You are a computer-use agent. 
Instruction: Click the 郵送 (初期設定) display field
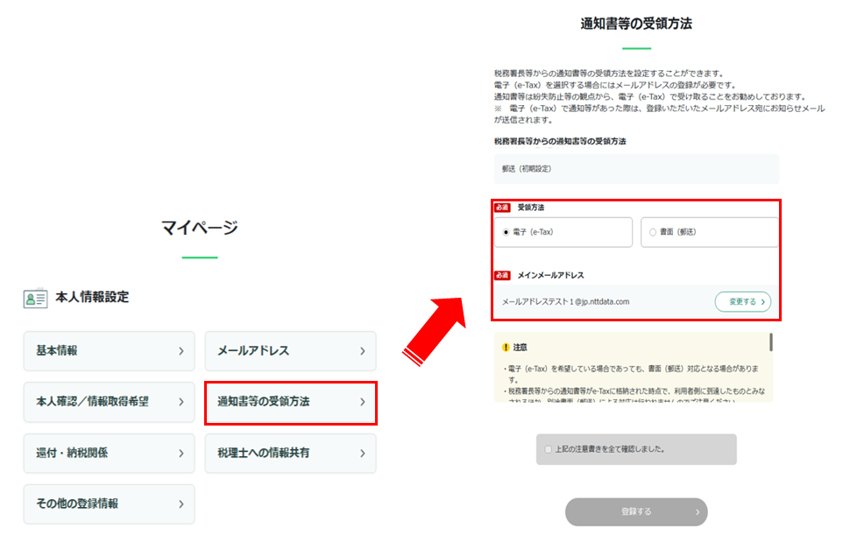[636, 169]
